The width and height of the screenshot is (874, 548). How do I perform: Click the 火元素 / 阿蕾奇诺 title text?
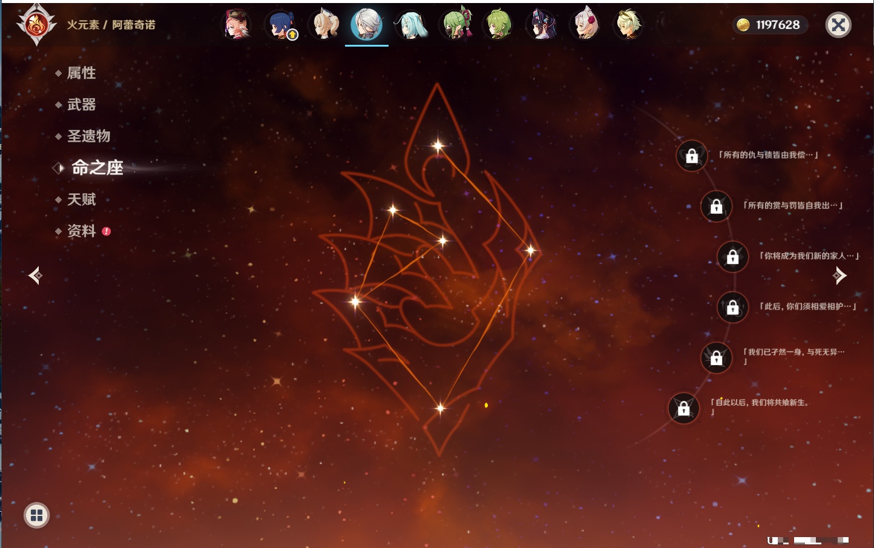click(x=111, y=25)
